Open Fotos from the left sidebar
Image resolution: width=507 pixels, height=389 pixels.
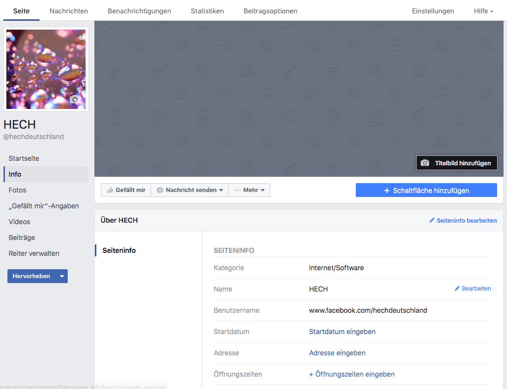(17, 190)
